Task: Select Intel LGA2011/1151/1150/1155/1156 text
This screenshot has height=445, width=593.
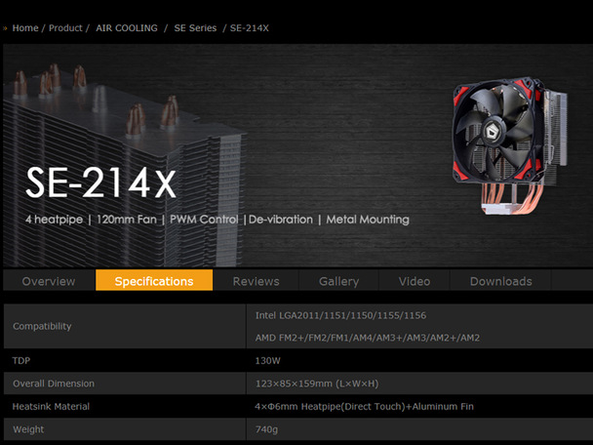Action: [340, 315]
